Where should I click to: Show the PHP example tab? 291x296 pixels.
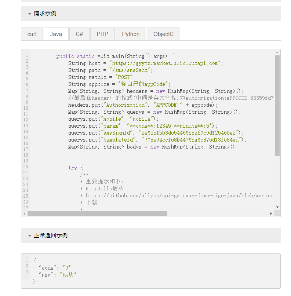[x=102, y=34]
